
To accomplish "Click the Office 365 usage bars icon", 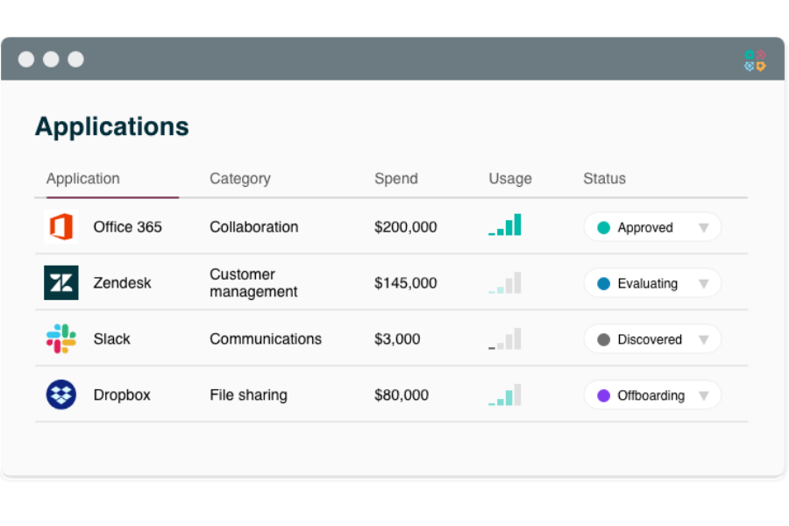I will point(505,225).
